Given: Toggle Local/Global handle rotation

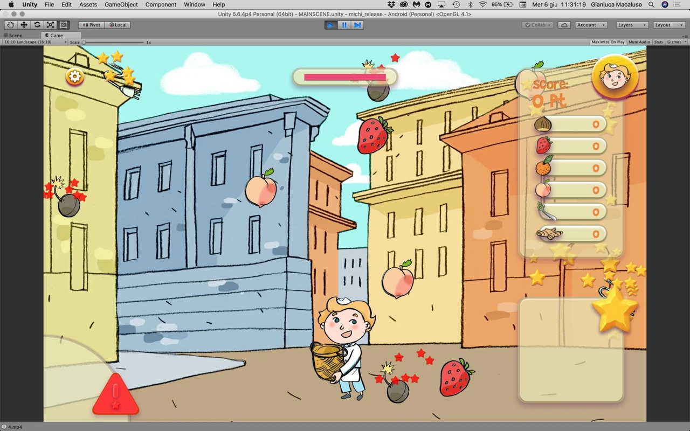Looking at the screenshot, I should (x=117, y=25).
